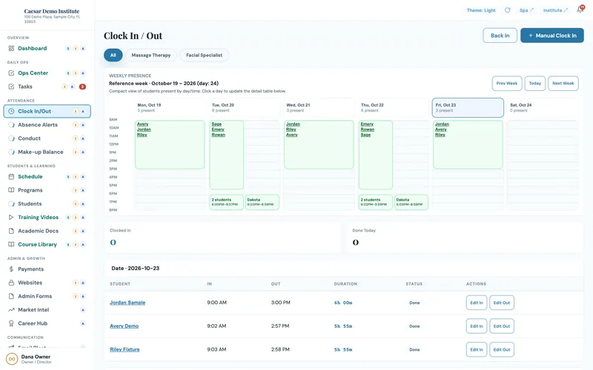The height and width of the screenshot is (370, 593).
Task: Click Edit In for Avery Demo
Action: pos(477,326)
